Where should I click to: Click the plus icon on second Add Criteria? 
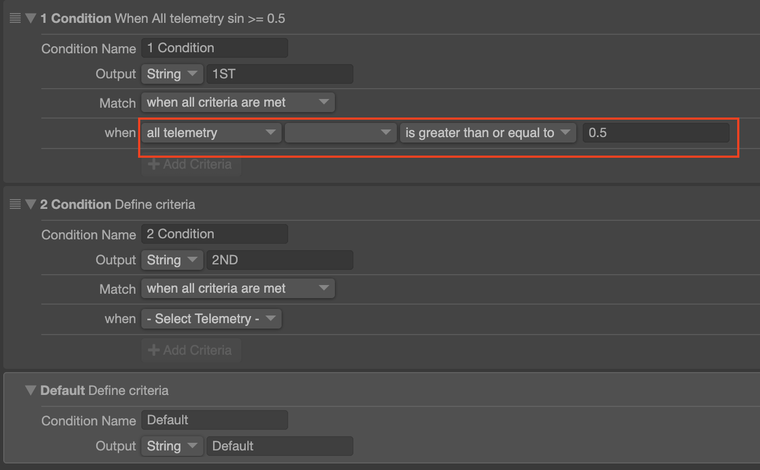coord(154,350)
